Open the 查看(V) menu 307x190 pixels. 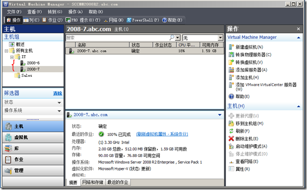34,12
